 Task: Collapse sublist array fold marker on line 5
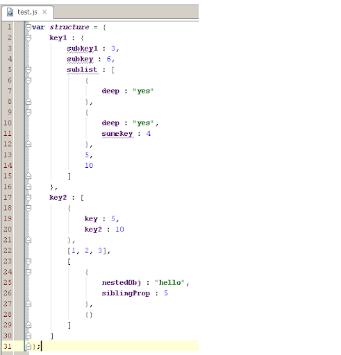pyautogui.click(x=28, y=70)
